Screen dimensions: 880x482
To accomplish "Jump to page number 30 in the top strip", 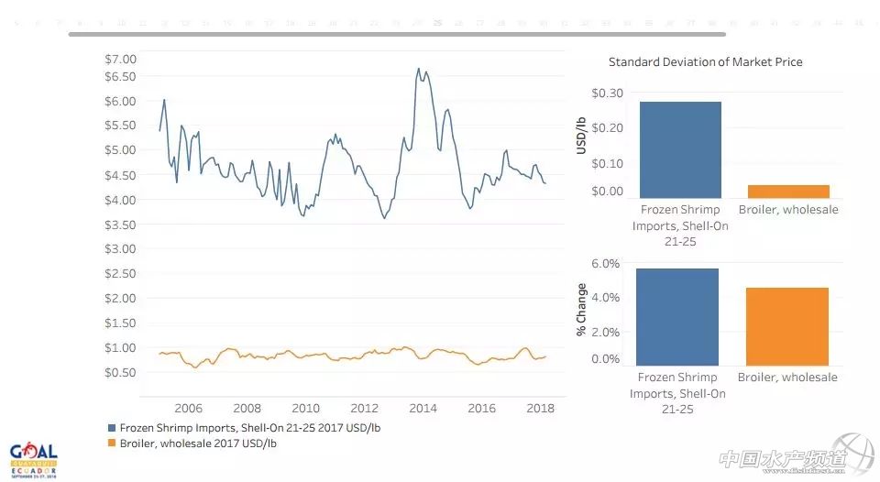I will click(x=544, y=22).
